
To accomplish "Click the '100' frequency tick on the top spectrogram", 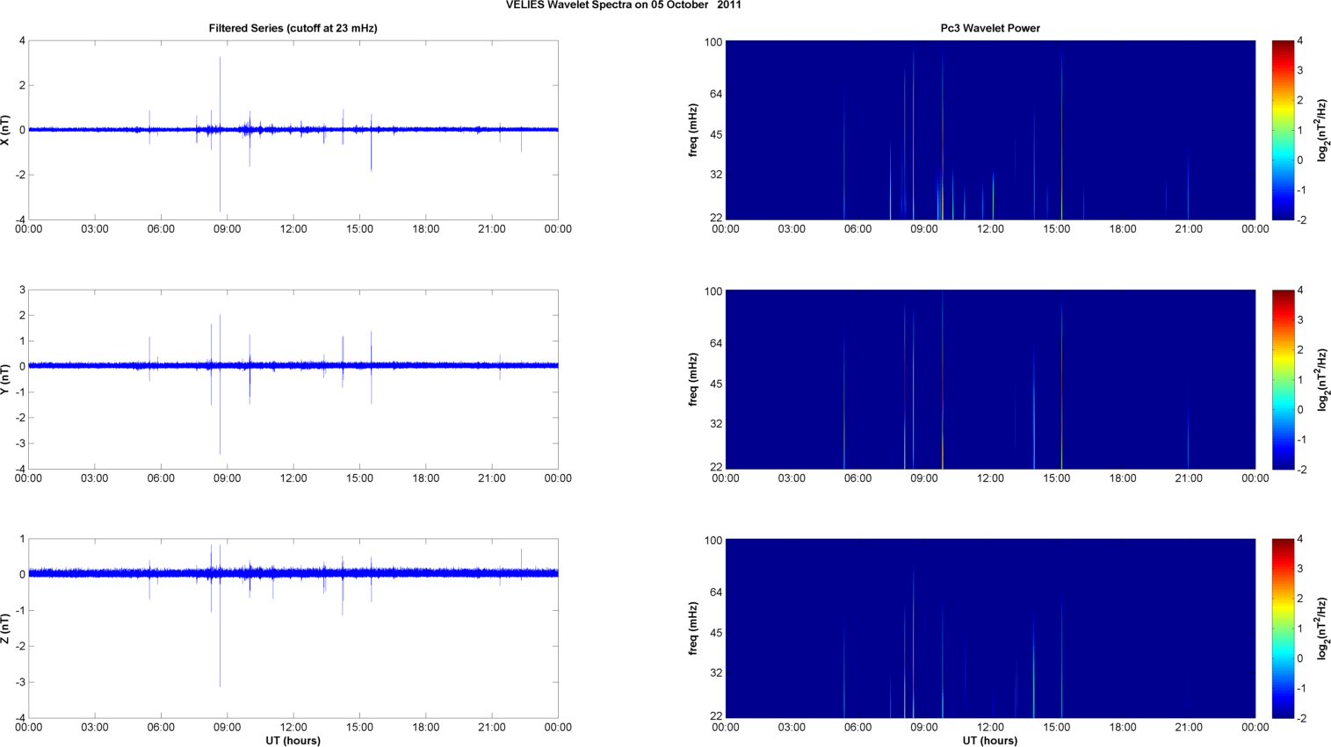I will (713, 42).
